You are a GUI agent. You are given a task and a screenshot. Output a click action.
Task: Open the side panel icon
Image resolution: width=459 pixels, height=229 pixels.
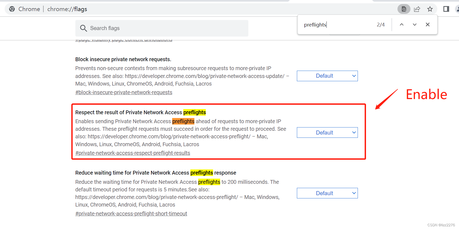446,9
